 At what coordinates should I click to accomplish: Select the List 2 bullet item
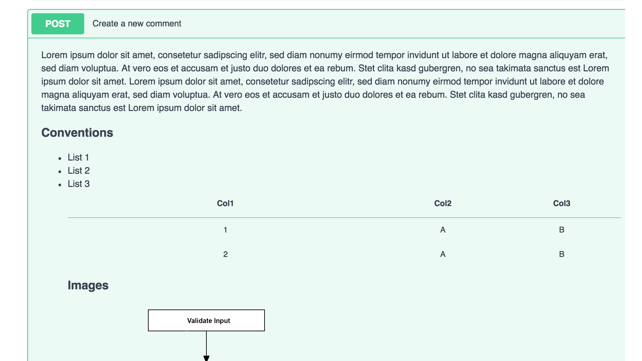[79, 171]
